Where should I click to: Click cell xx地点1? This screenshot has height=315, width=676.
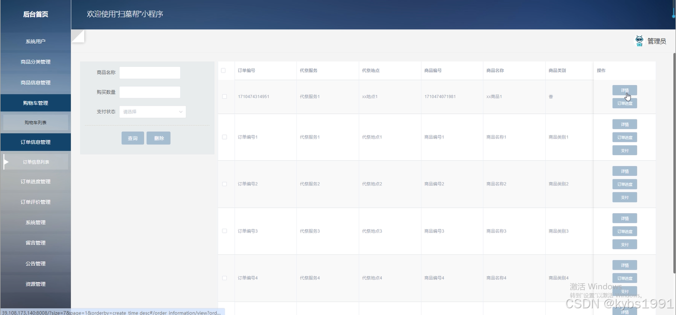pos(370,97)
